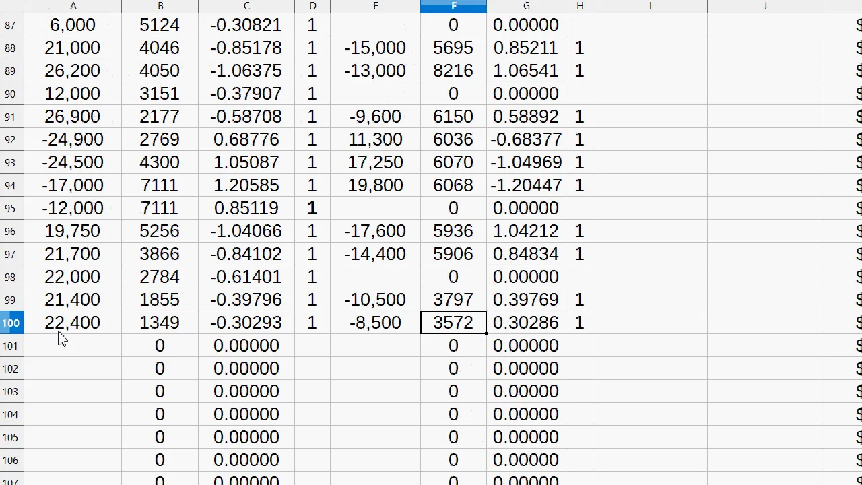Click cell containing -1.06375
This screenshot has width=862, height=485.
tap(246, 71)
